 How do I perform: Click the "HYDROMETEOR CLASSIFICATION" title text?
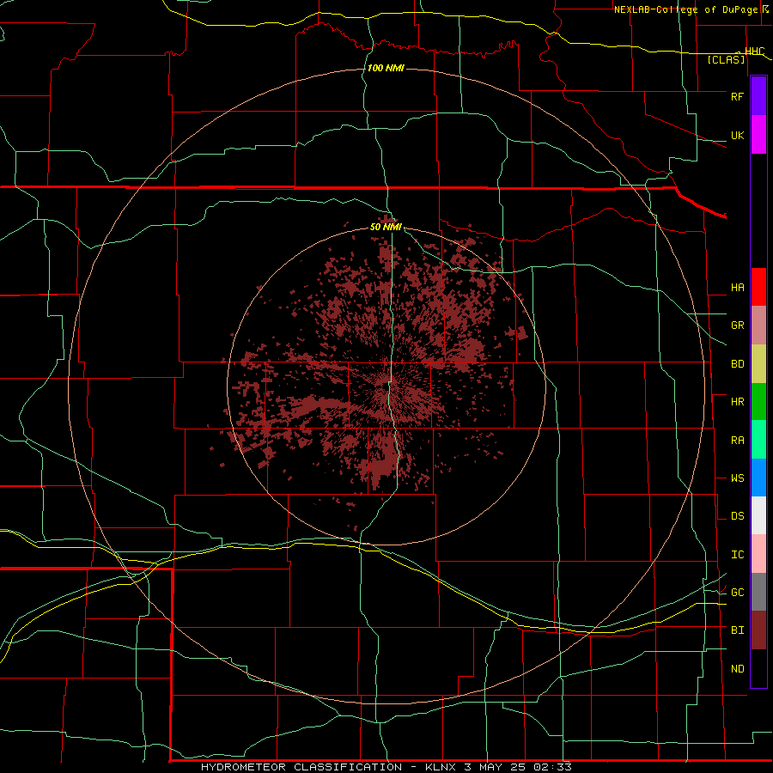[301, 767]
